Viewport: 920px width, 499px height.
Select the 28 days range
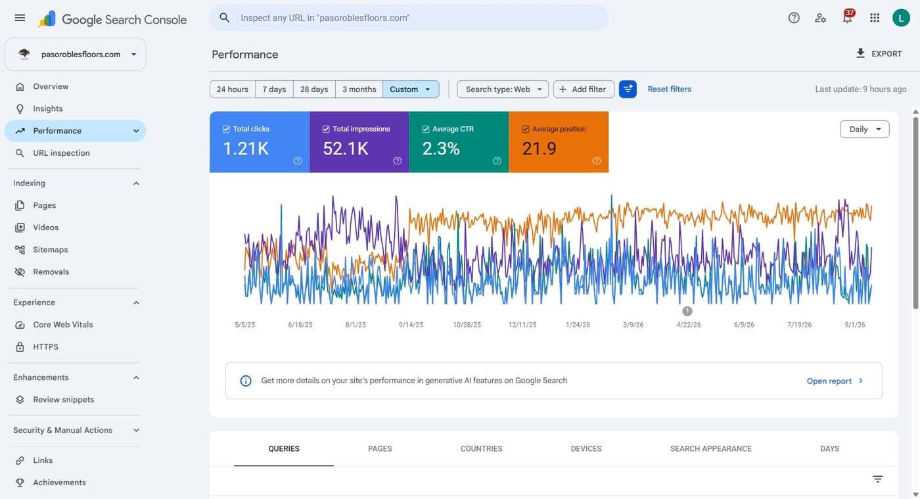[x=314, y=89]
